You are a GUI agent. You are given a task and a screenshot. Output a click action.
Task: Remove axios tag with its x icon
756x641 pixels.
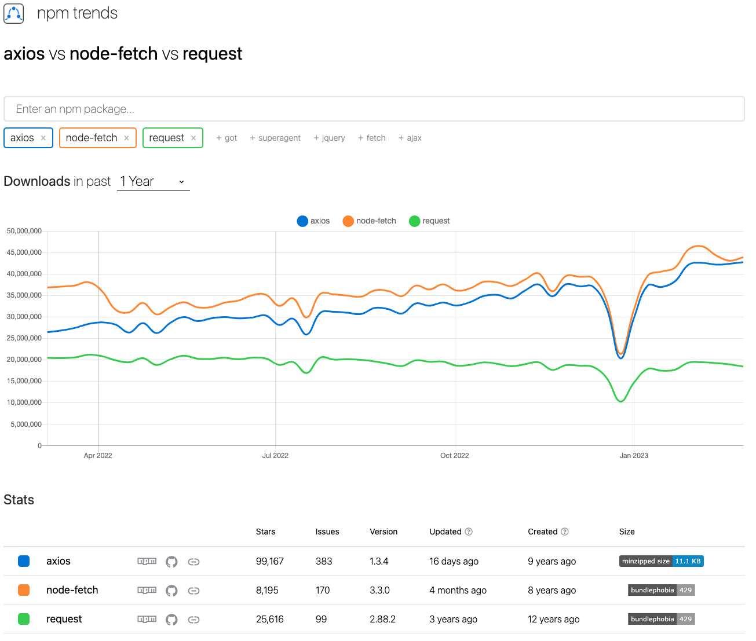(43, 138)
